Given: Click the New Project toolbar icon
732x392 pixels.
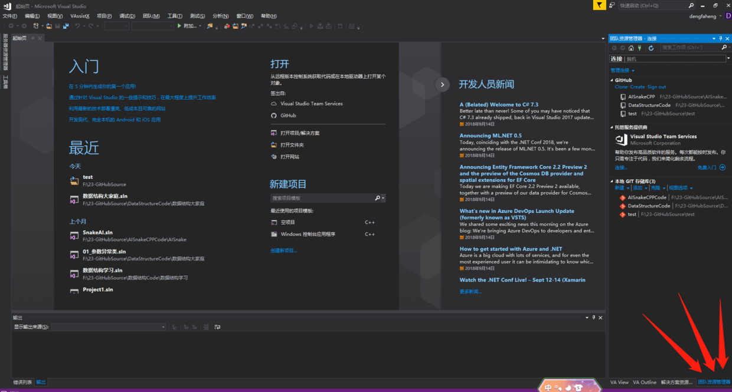Looking at the screenshot, I should tap(36, 26).
